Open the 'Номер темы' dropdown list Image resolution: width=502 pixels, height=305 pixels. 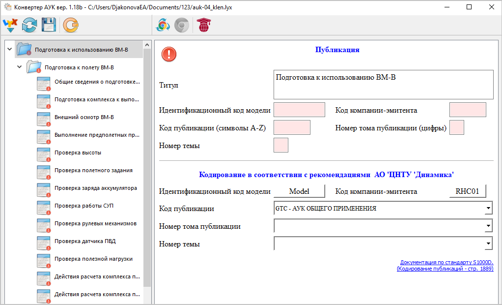(x=488, y=244)
